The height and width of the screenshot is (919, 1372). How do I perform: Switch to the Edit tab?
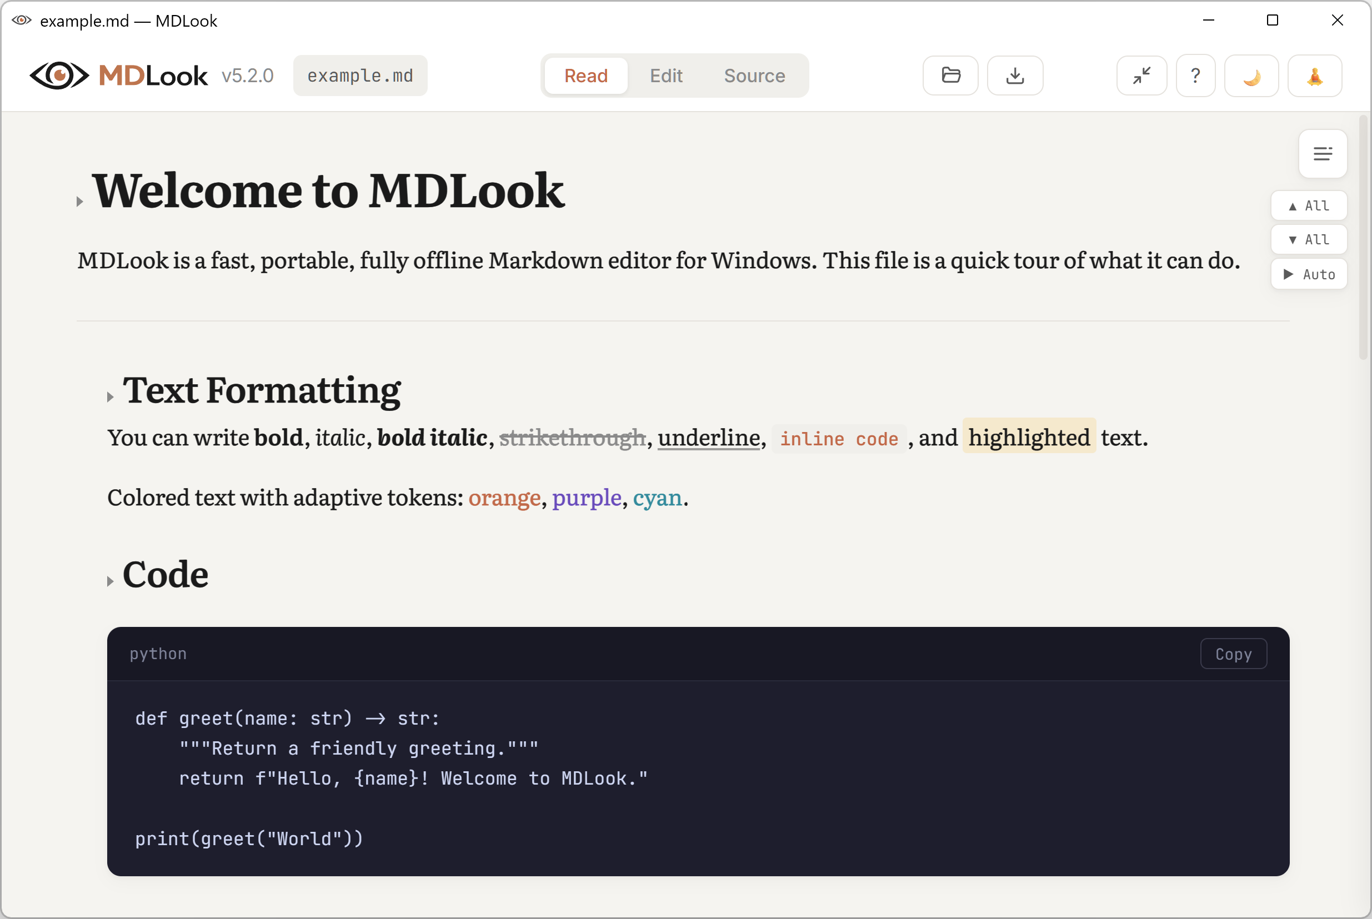pyautogui.click(x=665, y=76)
